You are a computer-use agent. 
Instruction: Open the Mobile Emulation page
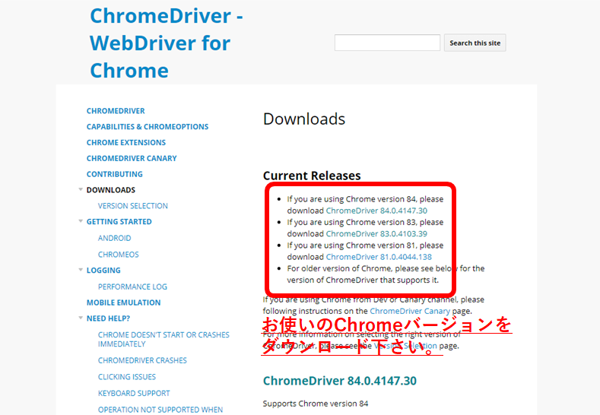coord(124,303)
